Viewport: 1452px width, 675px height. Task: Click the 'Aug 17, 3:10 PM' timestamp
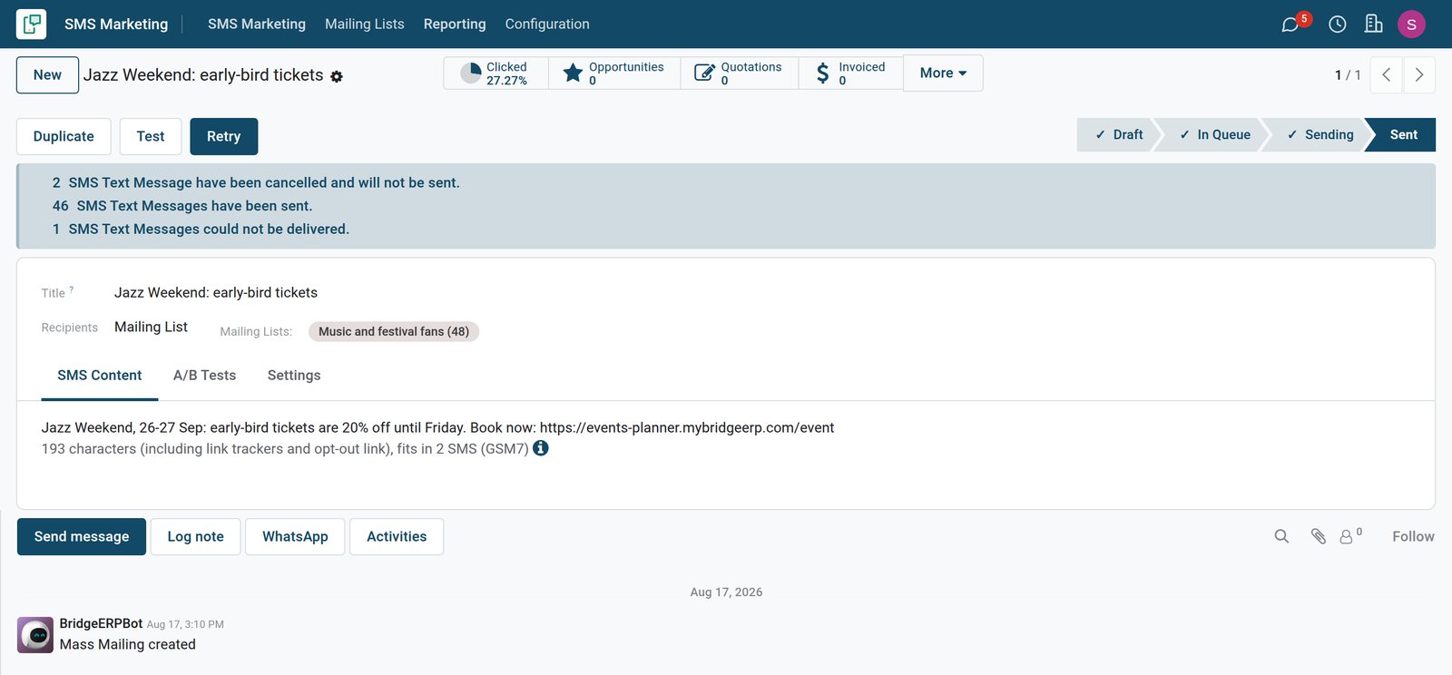pyautogui.click(x=185, y=624)
